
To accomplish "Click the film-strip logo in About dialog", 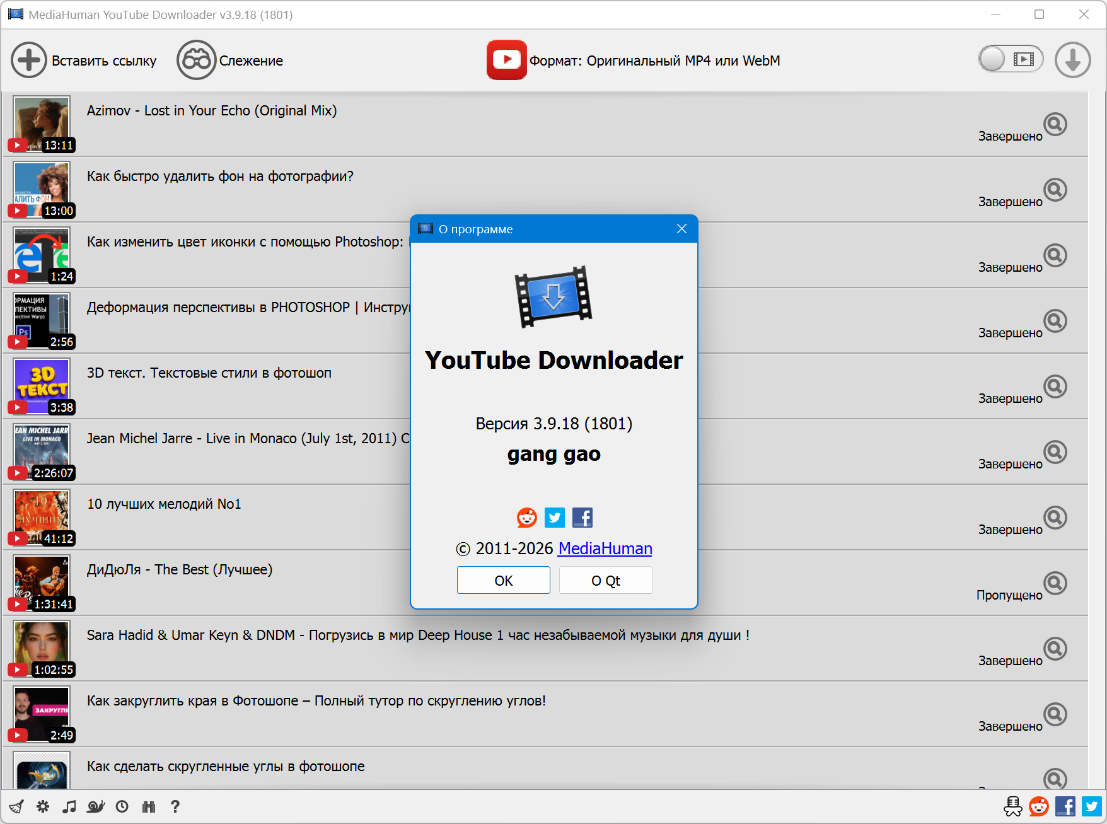I will [553, 296].
